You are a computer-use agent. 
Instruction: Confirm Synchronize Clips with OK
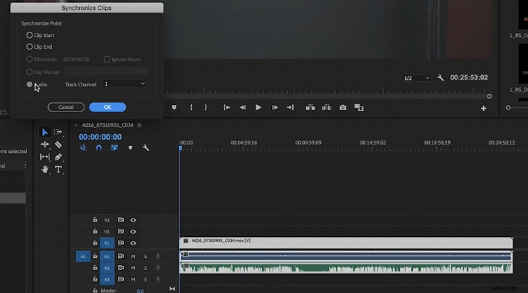(x=108, y=107)
